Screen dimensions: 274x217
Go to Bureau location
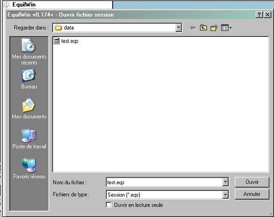(x=29, y=79)
